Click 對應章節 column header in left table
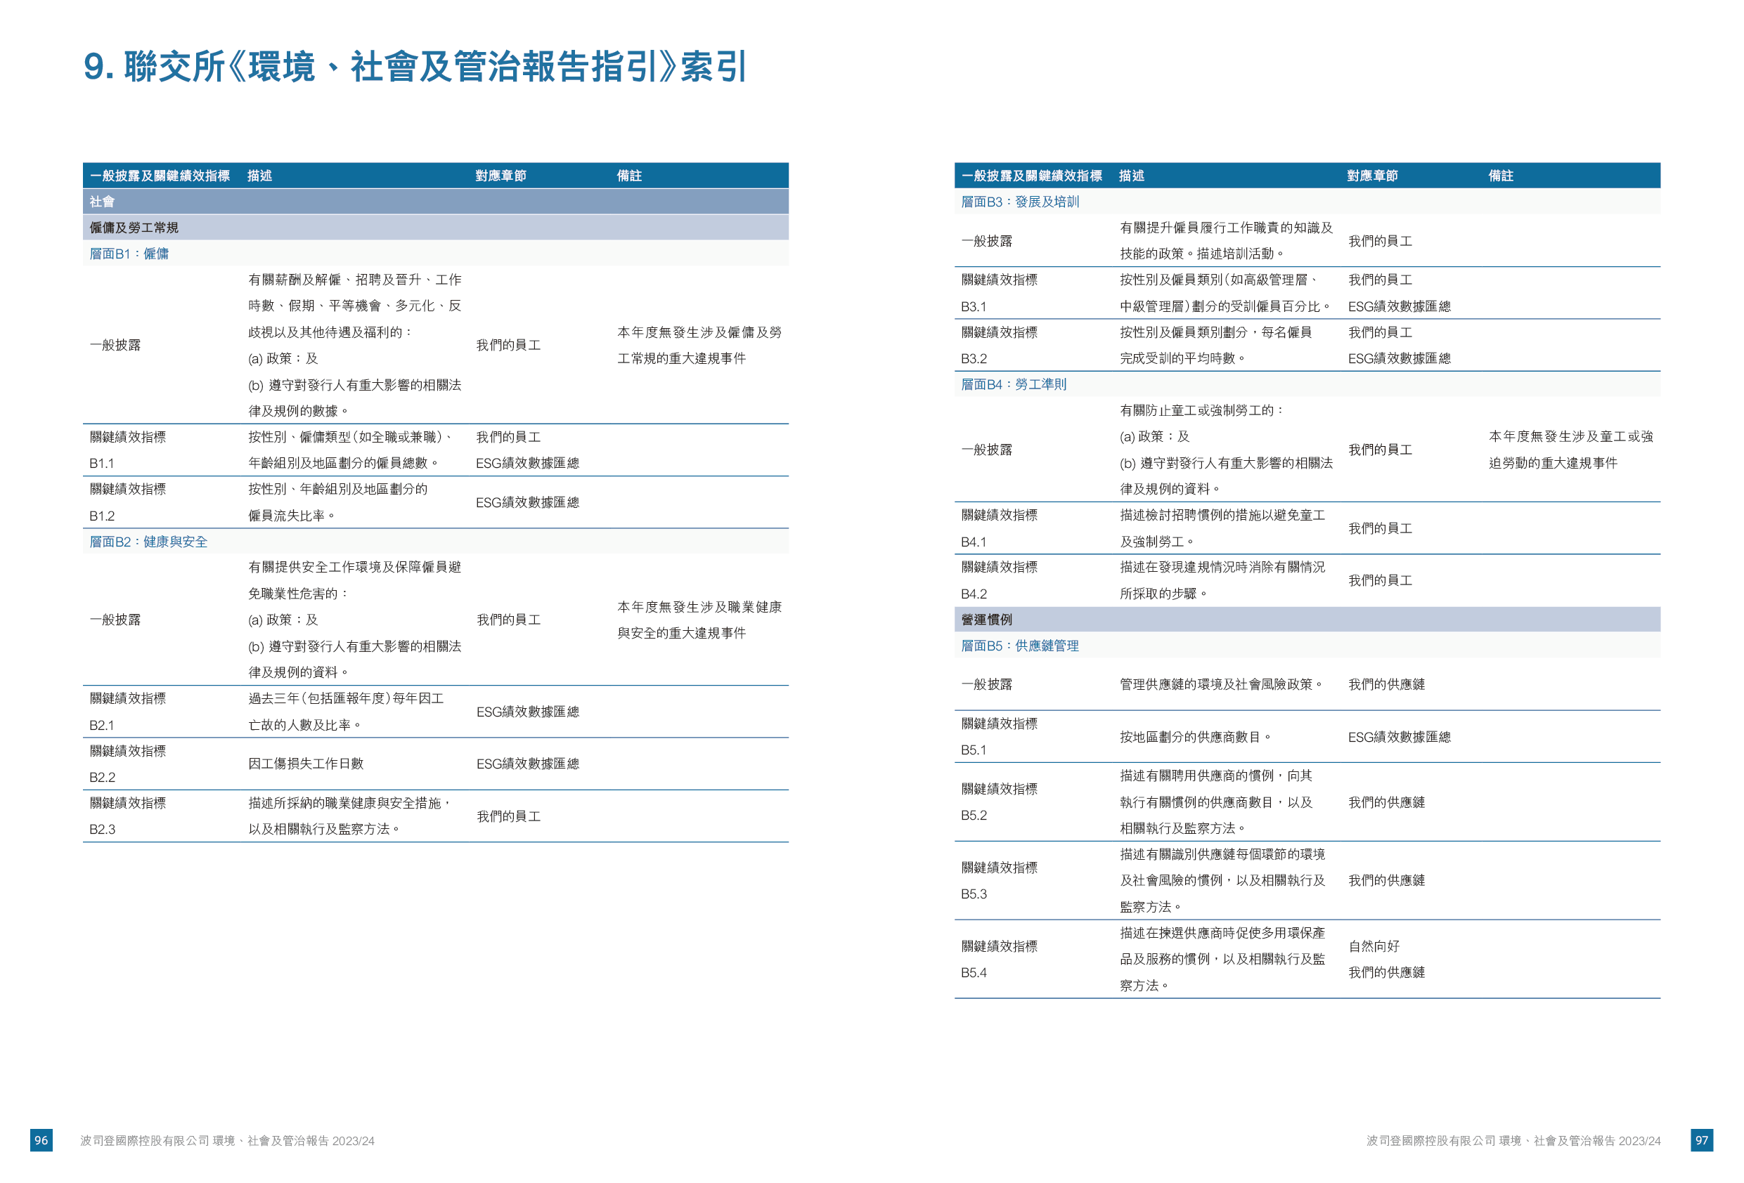1744x1183 pixels. [500, 176]
